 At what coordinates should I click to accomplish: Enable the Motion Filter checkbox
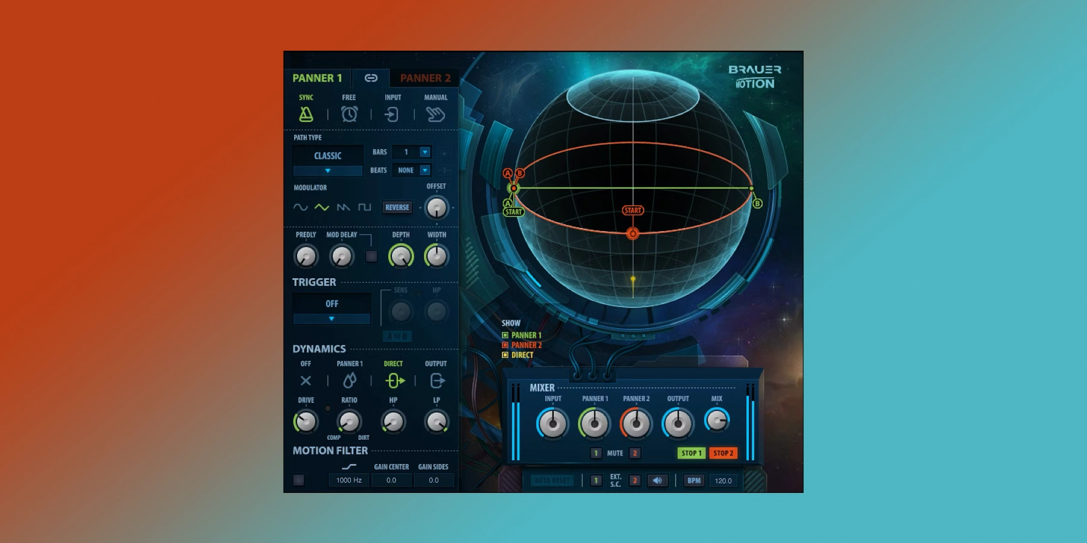298,480
